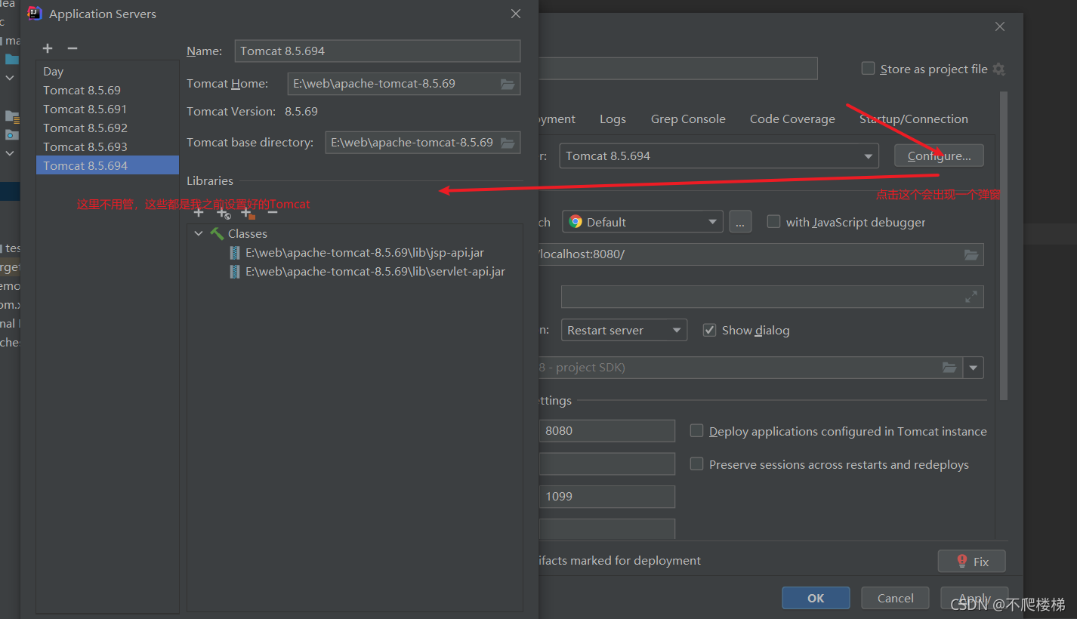Click the Chrome icon in browser dropdown
This screenshot has height=619, width=1077.
[576, 222]
